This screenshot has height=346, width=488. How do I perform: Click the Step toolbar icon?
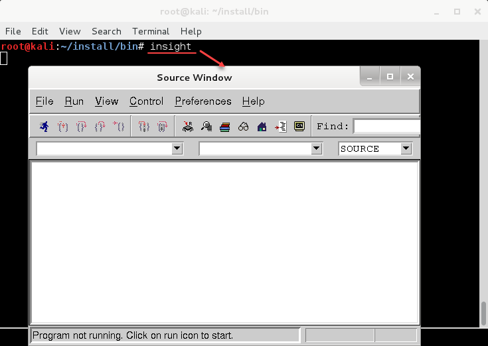click(x=63, y=127)
